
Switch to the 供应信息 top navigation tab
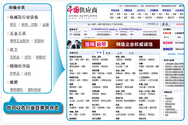click(x=115, y=11)
